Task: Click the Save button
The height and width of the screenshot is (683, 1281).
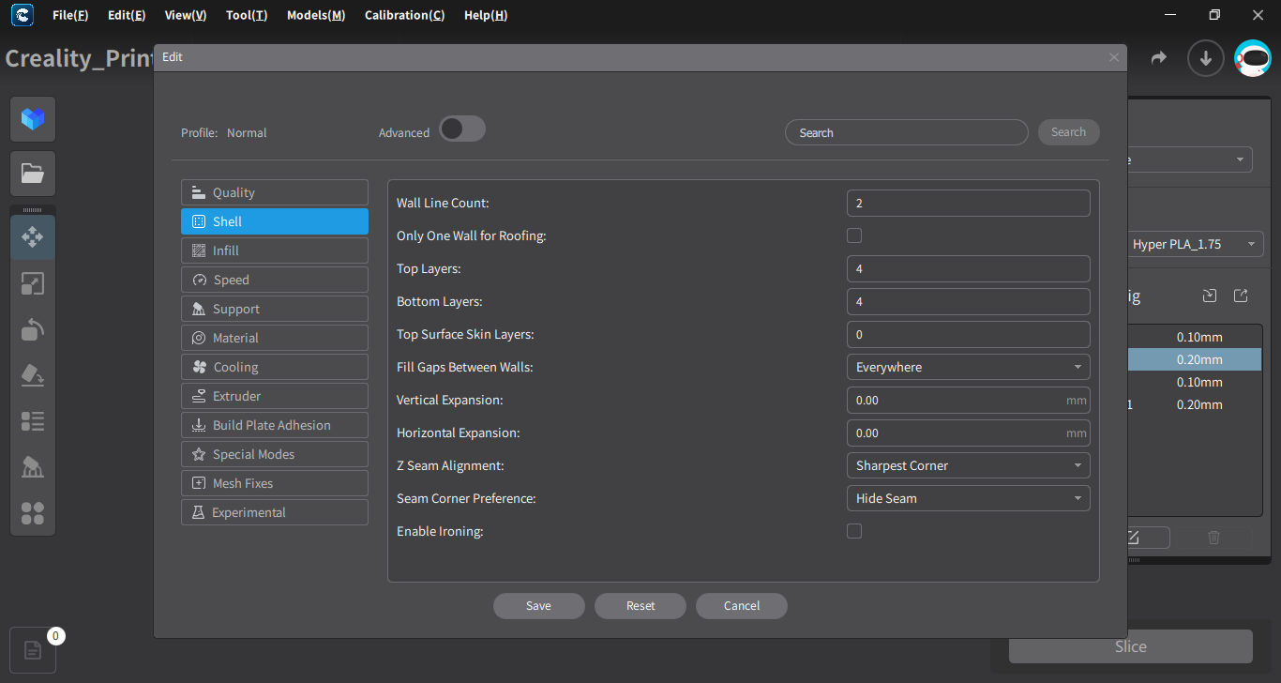Action: tap(539, 606)
